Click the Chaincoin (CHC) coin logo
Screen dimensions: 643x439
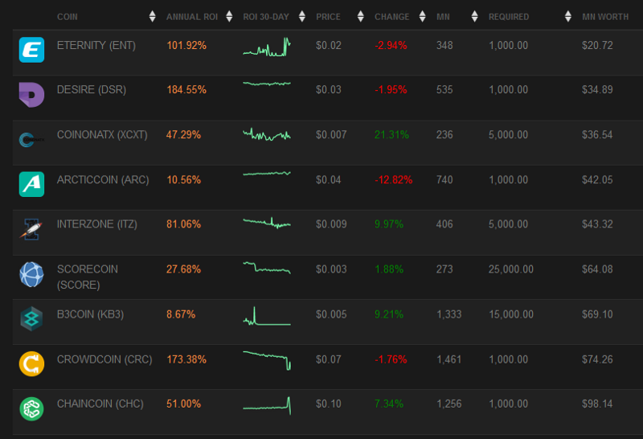(x=31, y=408)
